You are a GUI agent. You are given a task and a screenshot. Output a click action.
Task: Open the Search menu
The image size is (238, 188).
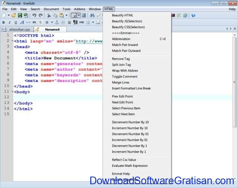click(x=35, y=9)
